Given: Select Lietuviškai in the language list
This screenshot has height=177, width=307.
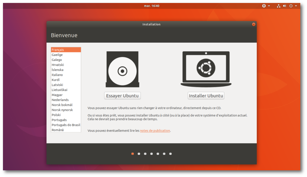Looking at the screenshot, I should 66,90.
